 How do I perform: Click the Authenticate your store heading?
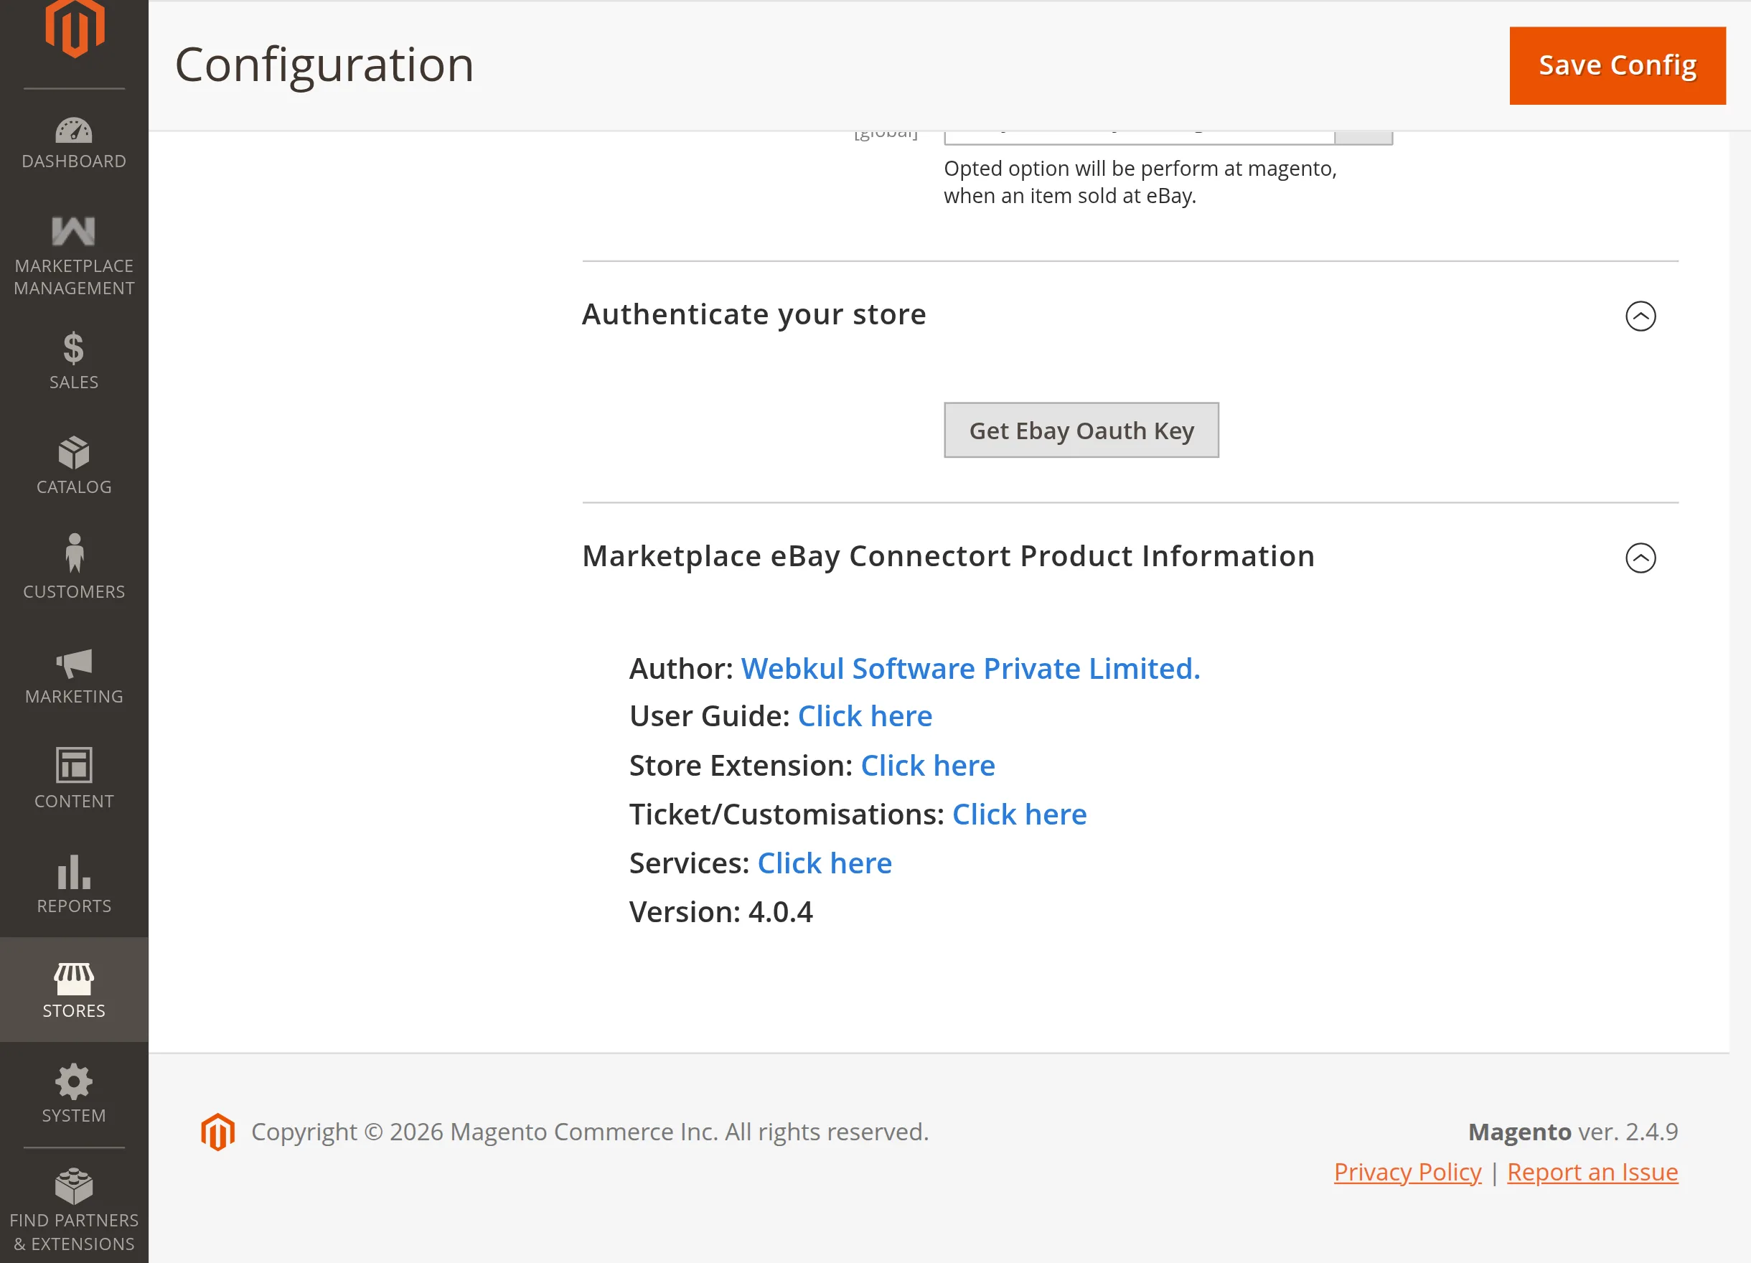click(754, 314)
